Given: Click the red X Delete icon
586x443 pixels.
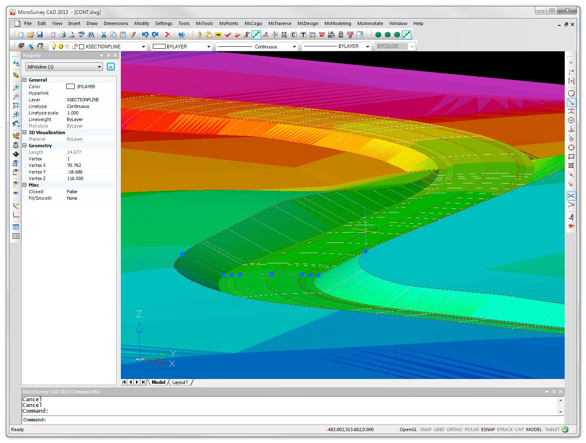Looking at the screenshot, I should tap(168, 35).
